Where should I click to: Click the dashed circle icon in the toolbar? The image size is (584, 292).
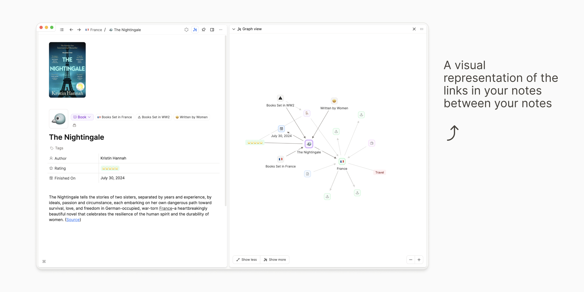(186, 30)
